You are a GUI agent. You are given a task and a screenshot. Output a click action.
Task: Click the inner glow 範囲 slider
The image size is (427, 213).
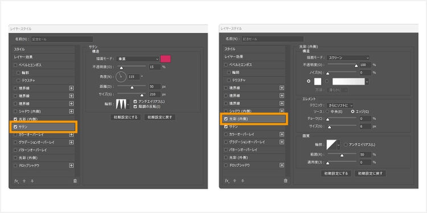(342, 154)
